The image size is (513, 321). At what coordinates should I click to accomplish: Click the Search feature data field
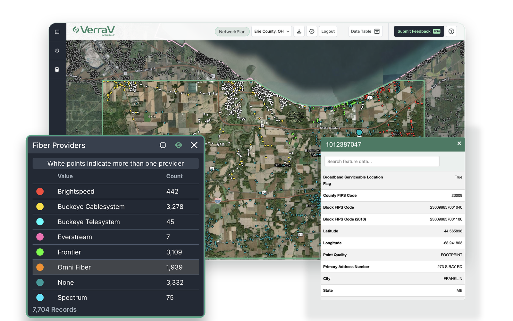(x=382, y=161)
